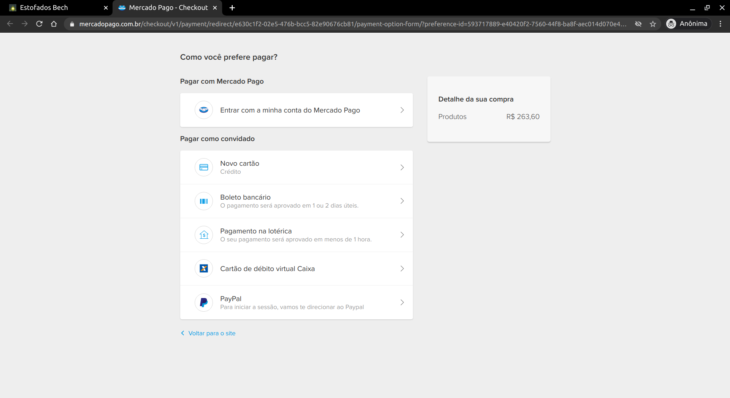Click the Produtos label in purchase details
The width and height of the screenshot is (730, 398).
[x=452, y=117]
